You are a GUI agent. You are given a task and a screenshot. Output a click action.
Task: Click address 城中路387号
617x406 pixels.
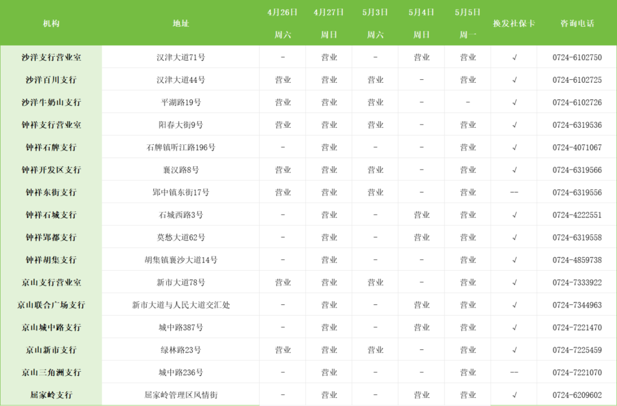181,327
